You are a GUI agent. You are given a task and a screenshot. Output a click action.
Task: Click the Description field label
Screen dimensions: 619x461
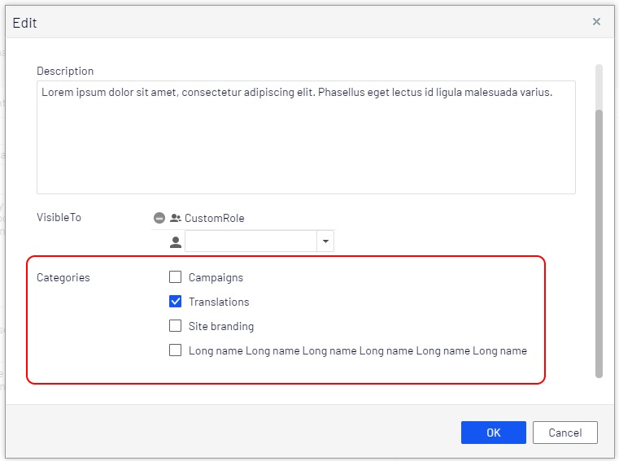(65, 71)
